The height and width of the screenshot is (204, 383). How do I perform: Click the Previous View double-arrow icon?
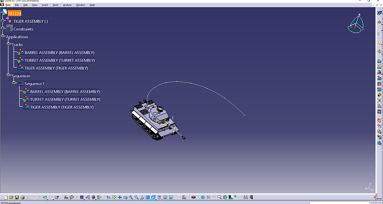point(209,197)
